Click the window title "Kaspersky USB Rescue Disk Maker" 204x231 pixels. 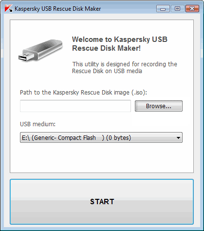click(57, 9)
